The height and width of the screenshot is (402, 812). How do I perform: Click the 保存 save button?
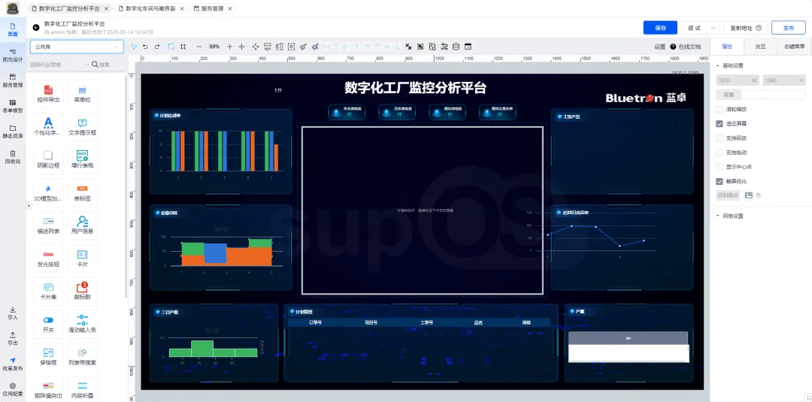(x=660, y=28)
